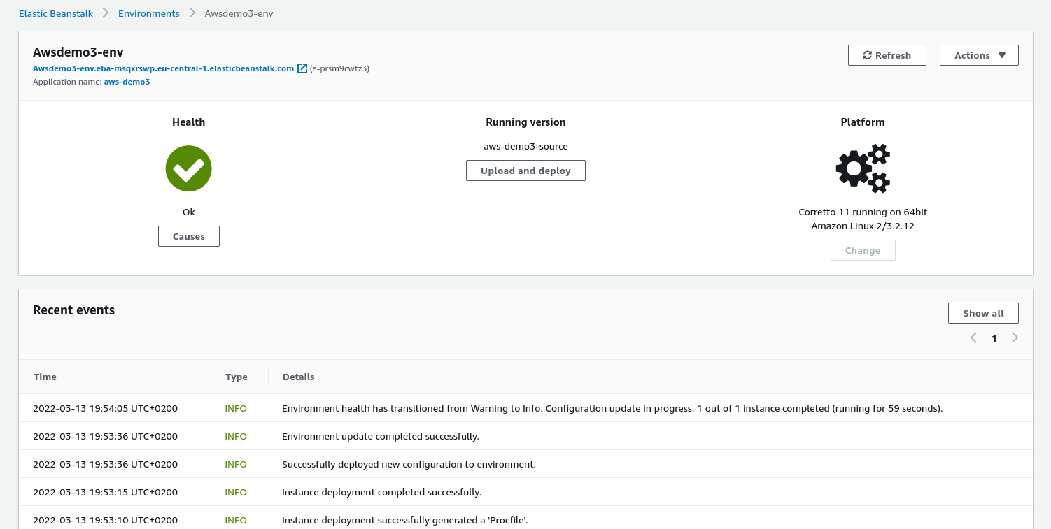This screenshot has width=1051, height=529.
Task: Click INFO type in the 19:53:15 row
Action: click(x=236, y=492)
